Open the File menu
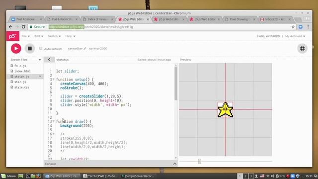 point(26,36)
